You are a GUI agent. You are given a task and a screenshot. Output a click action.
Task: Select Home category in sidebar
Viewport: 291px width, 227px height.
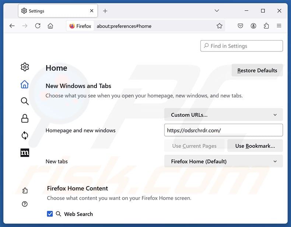(x=25, y=84)
